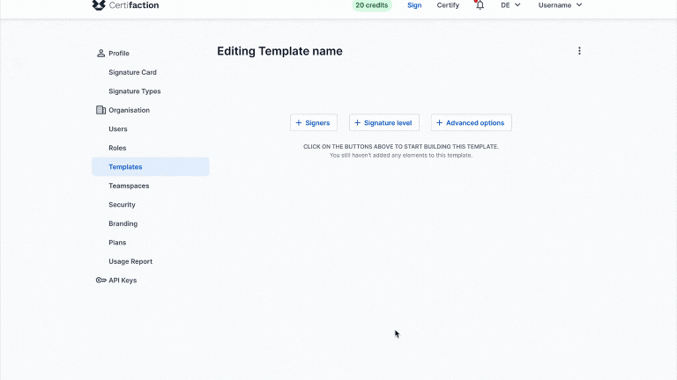This screenshot has width=677, height=380.
Task: Open the Usage Report page
Action: coord(130,261)
